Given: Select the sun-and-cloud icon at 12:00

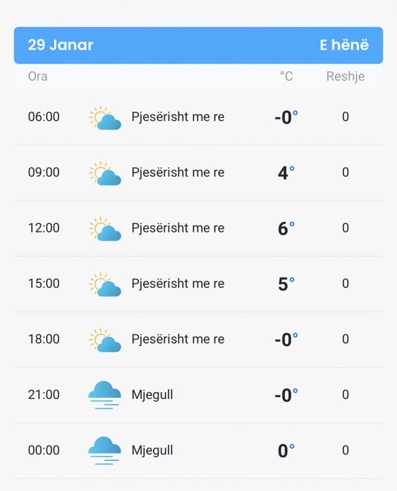Looking at the screenshot, I should pyautogui.click(x=105, y=229).
